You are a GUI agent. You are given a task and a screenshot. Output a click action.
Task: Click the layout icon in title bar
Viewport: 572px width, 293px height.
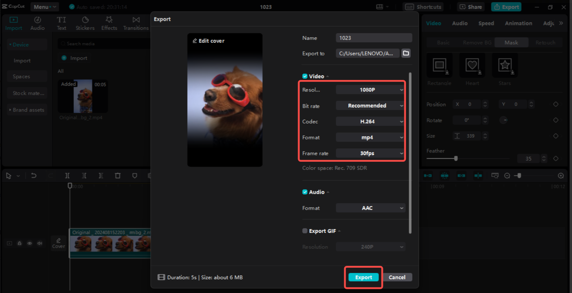379,7
